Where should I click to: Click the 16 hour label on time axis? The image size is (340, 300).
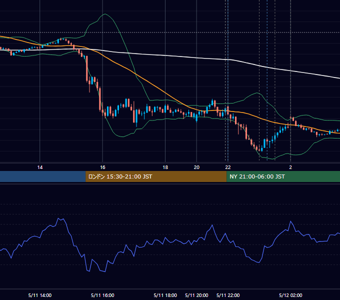point(102,167)
